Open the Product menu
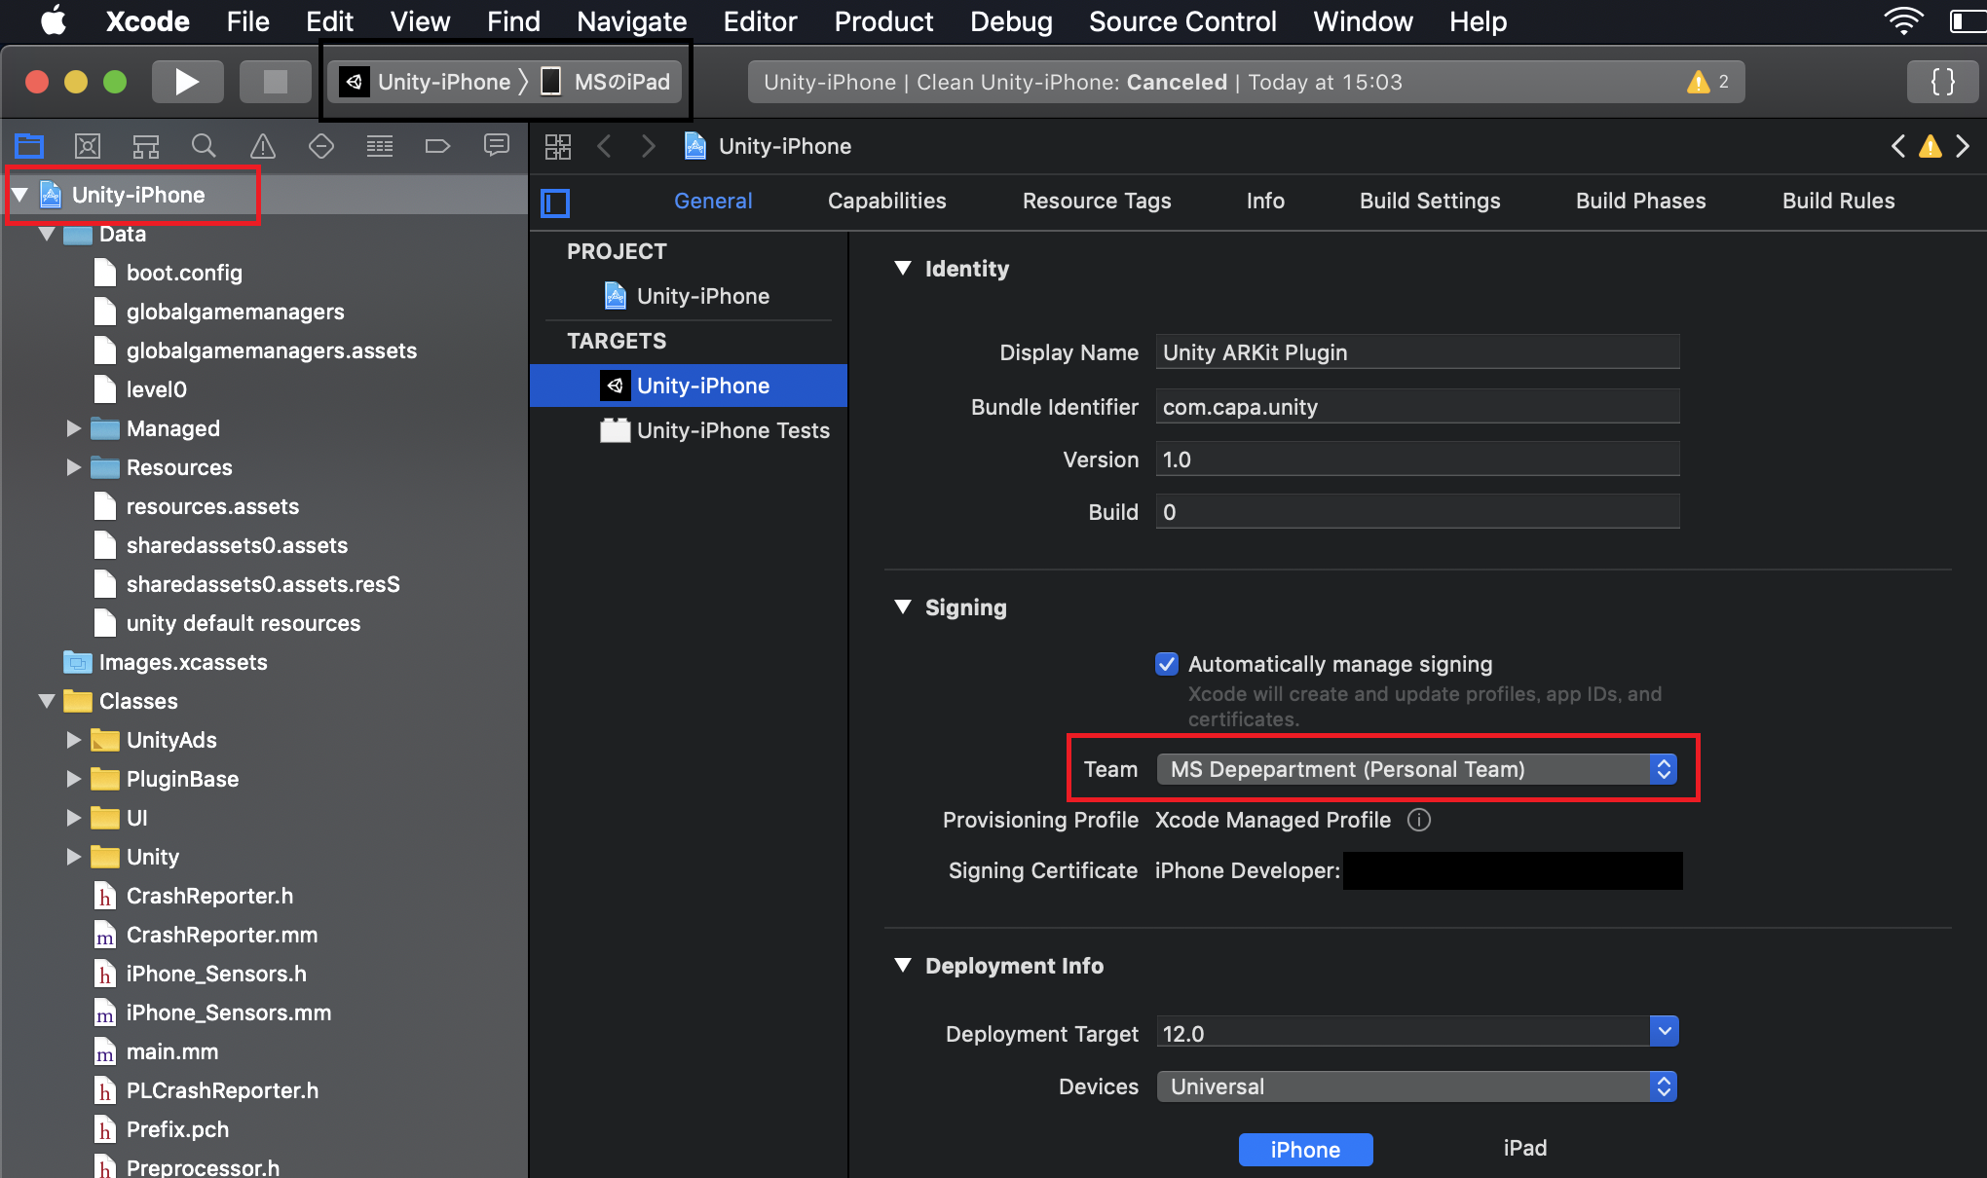1987x1178 pixels. [x=883, y=20]
